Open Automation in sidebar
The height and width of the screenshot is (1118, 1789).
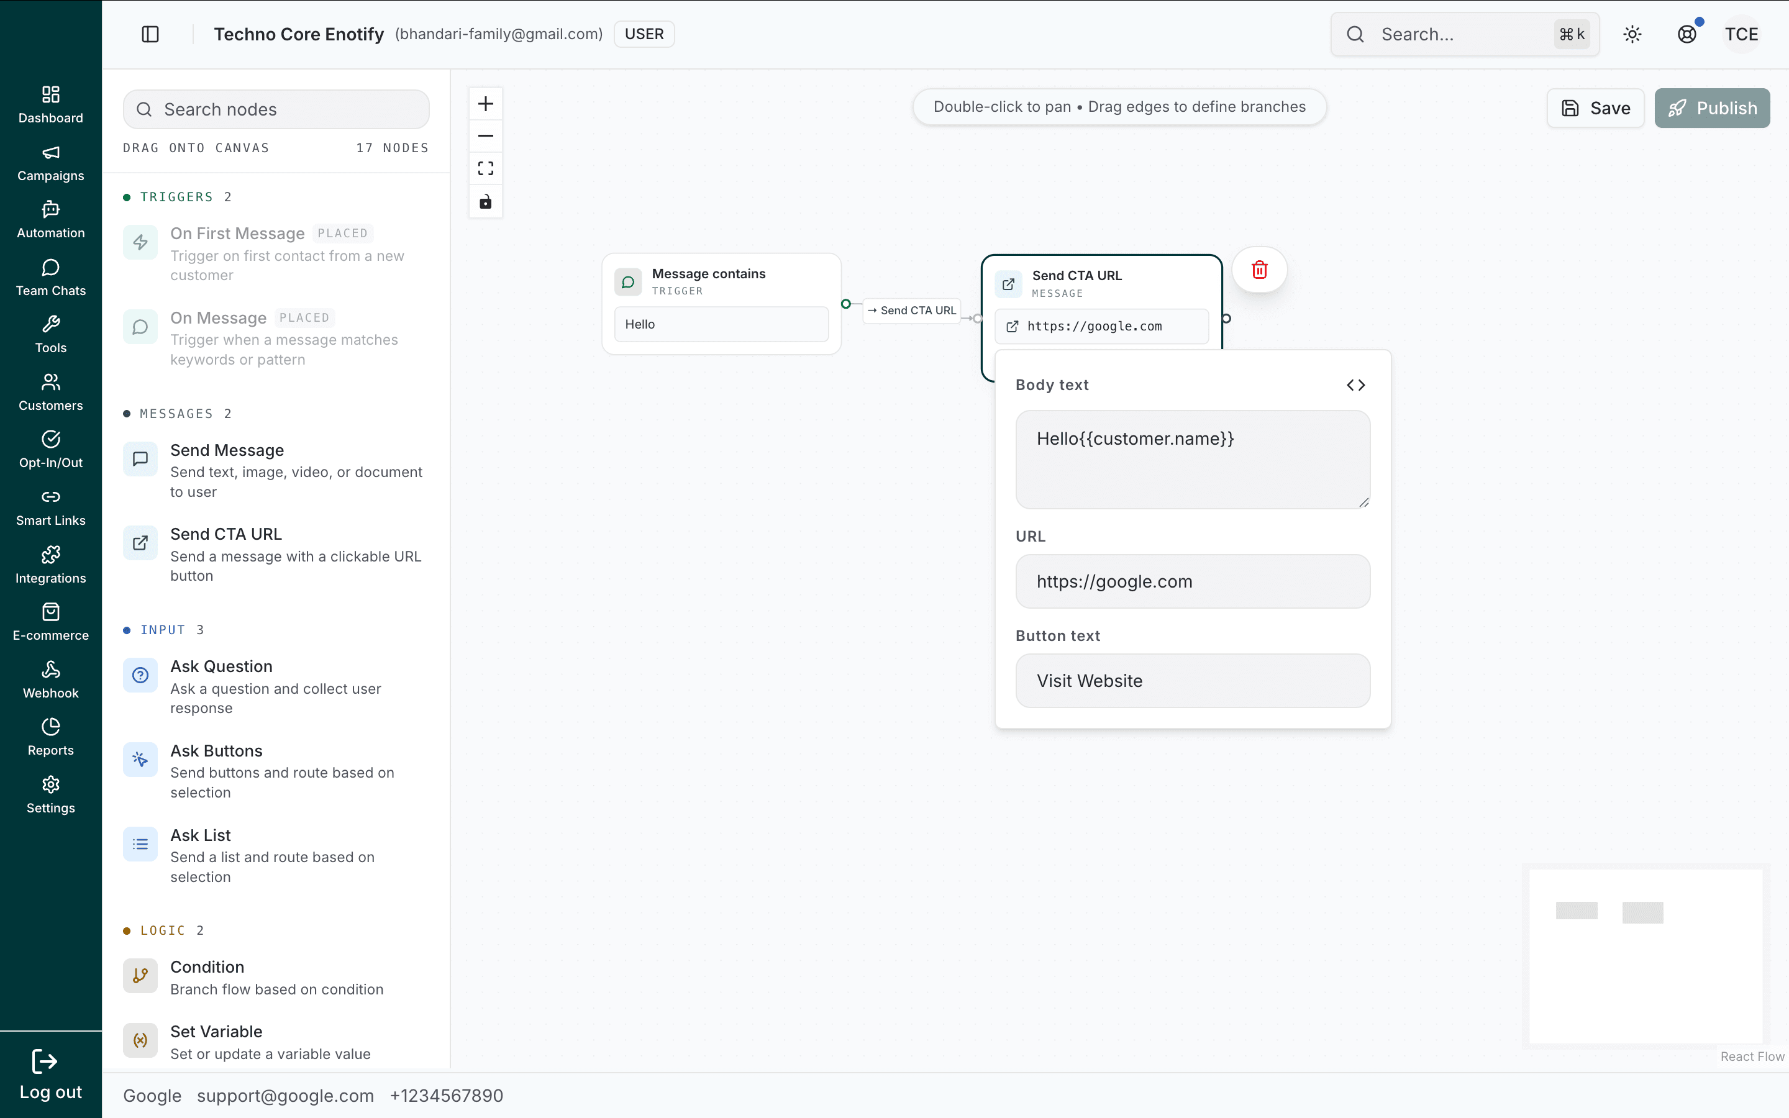pos(50,220)
